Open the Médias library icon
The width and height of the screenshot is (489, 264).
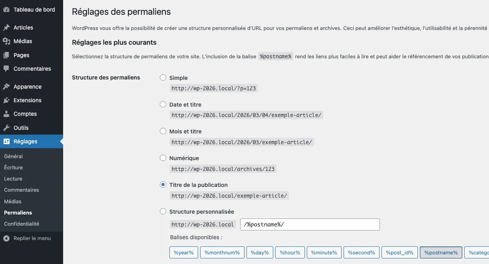click(x=6, y=41)
